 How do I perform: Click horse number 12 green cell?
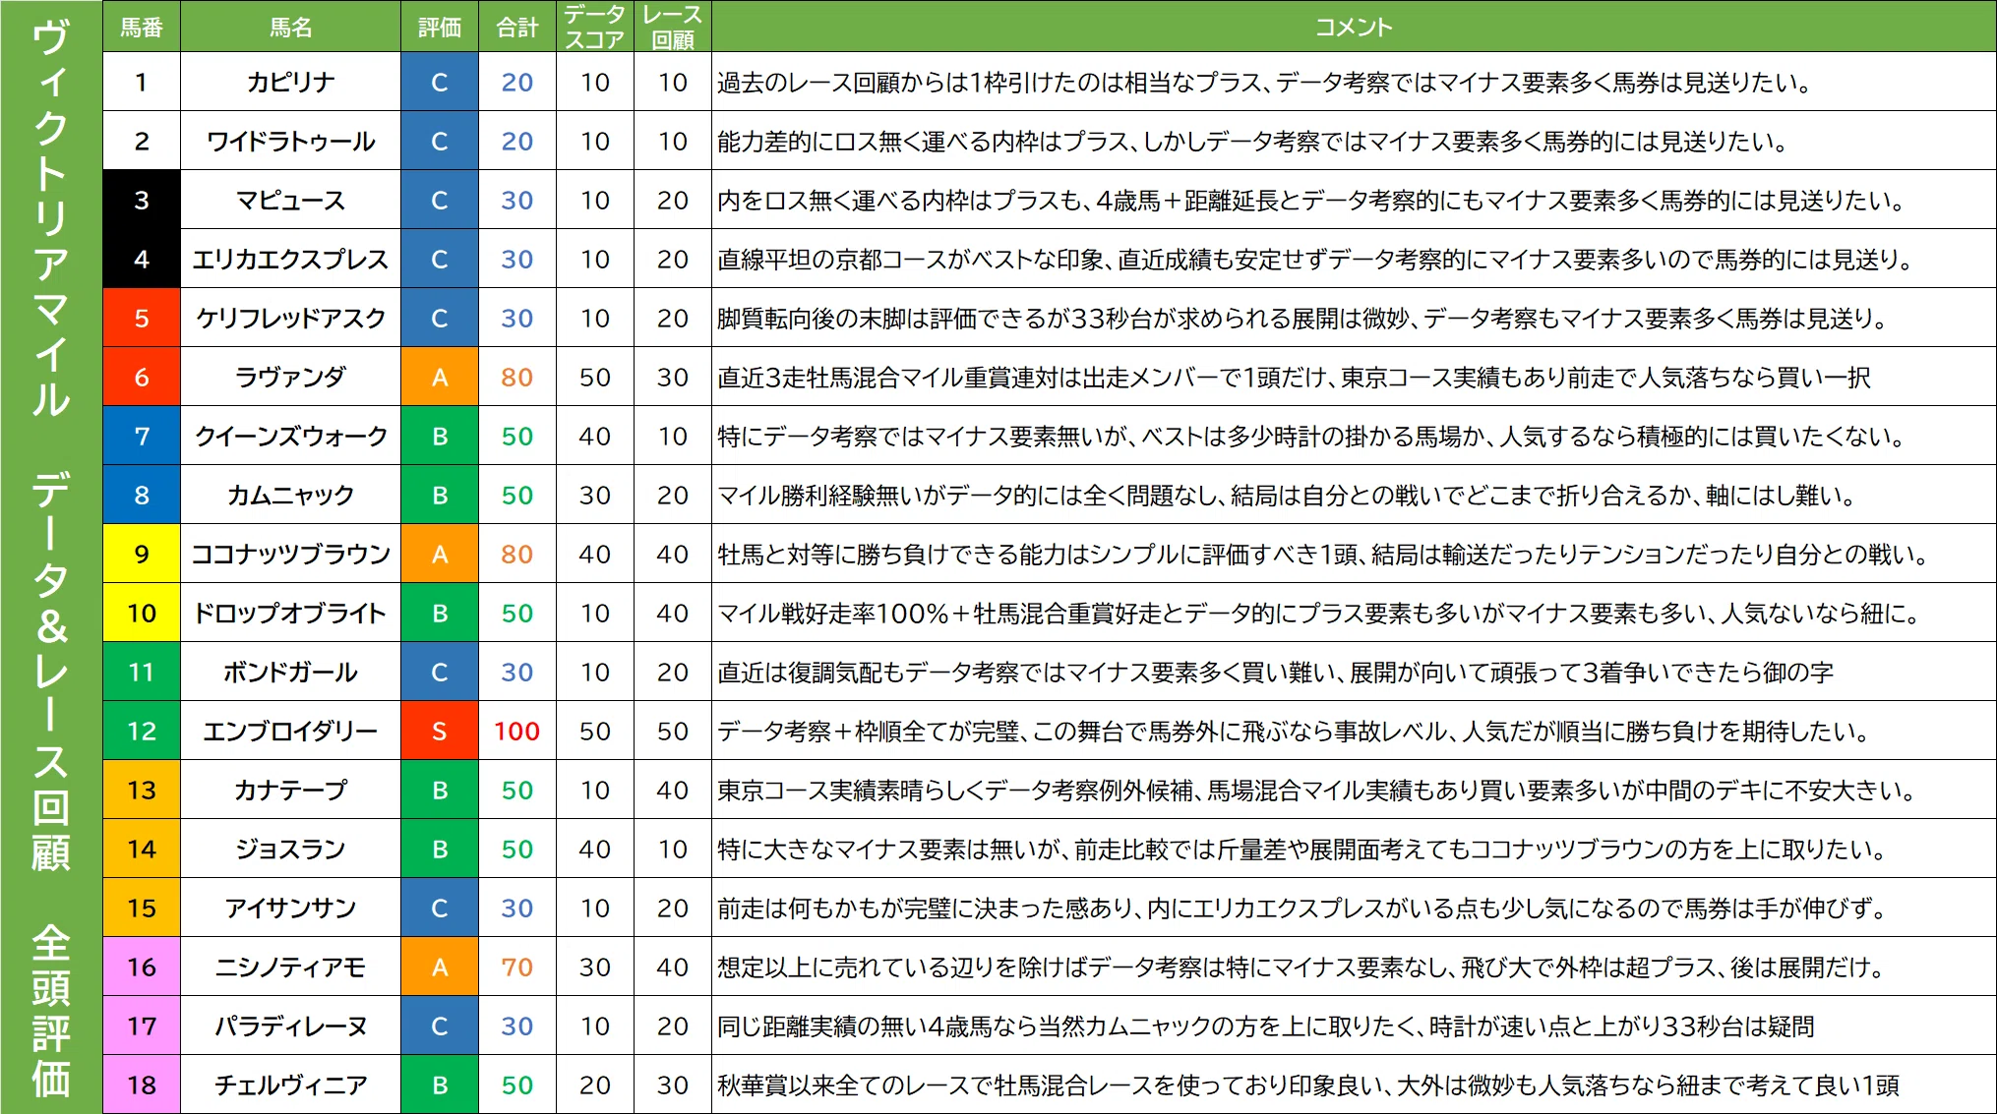pos(142,731)
